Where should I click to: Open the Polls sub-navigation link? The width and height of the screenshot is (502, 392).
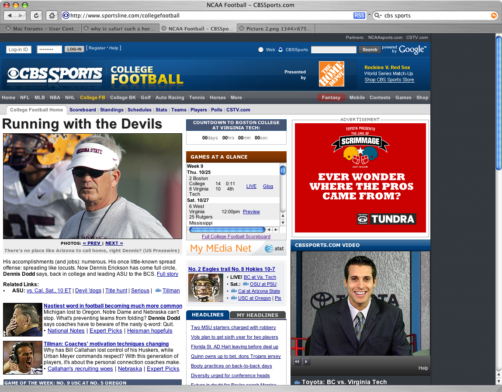coord(216,110)
